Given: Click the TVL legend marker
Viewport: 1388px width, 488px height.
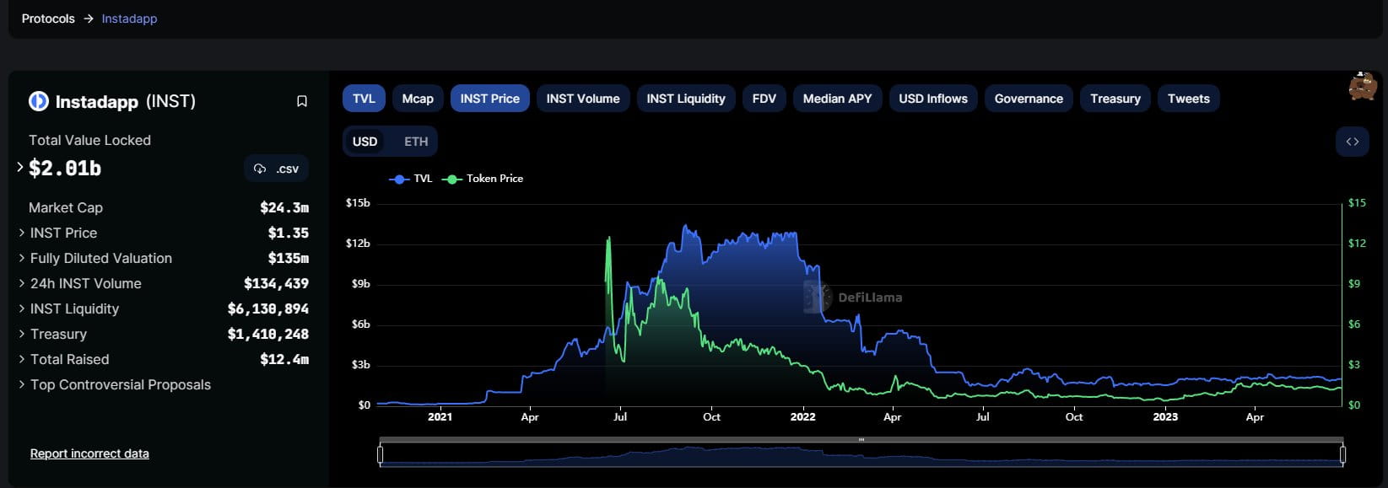Looking at the screenshot, I should pos(399,179).
